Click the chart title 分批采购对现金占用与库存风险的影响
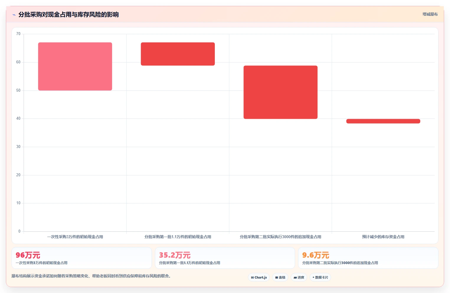The image size is (450, 293). 68,14
